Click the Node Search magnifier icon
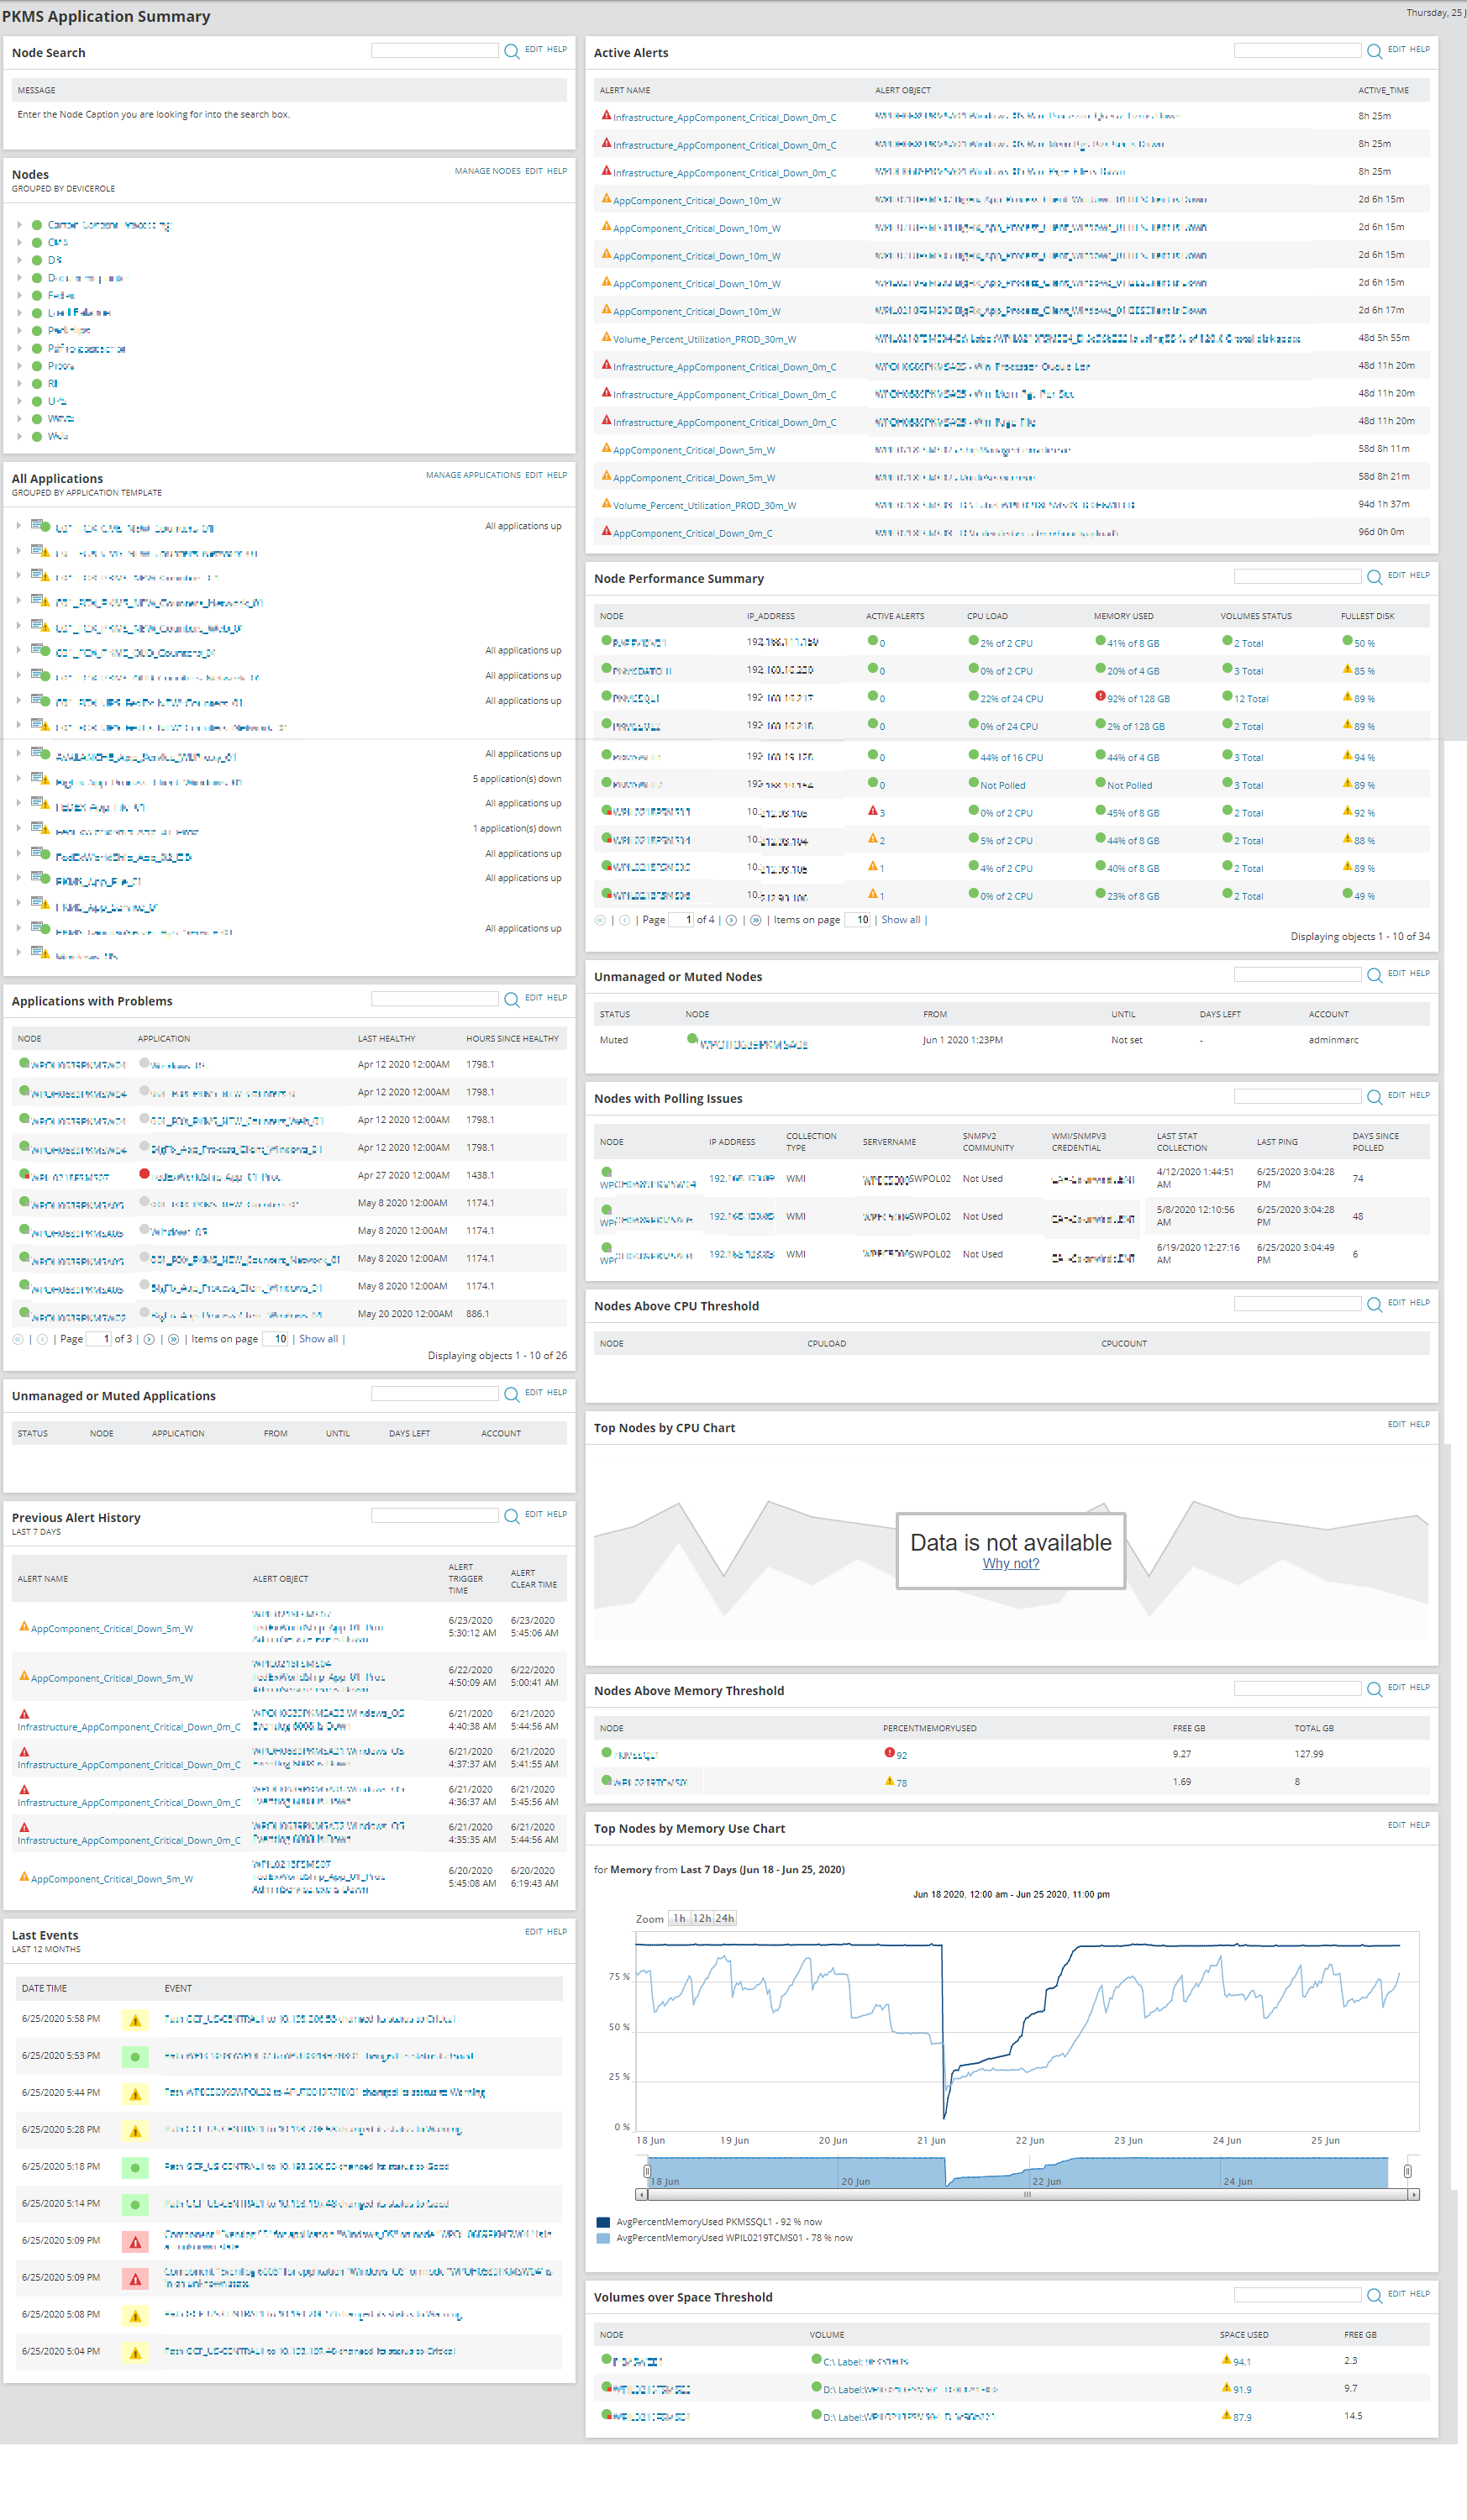Screen dimensions: 1467x2520 [x=511, y=51]
